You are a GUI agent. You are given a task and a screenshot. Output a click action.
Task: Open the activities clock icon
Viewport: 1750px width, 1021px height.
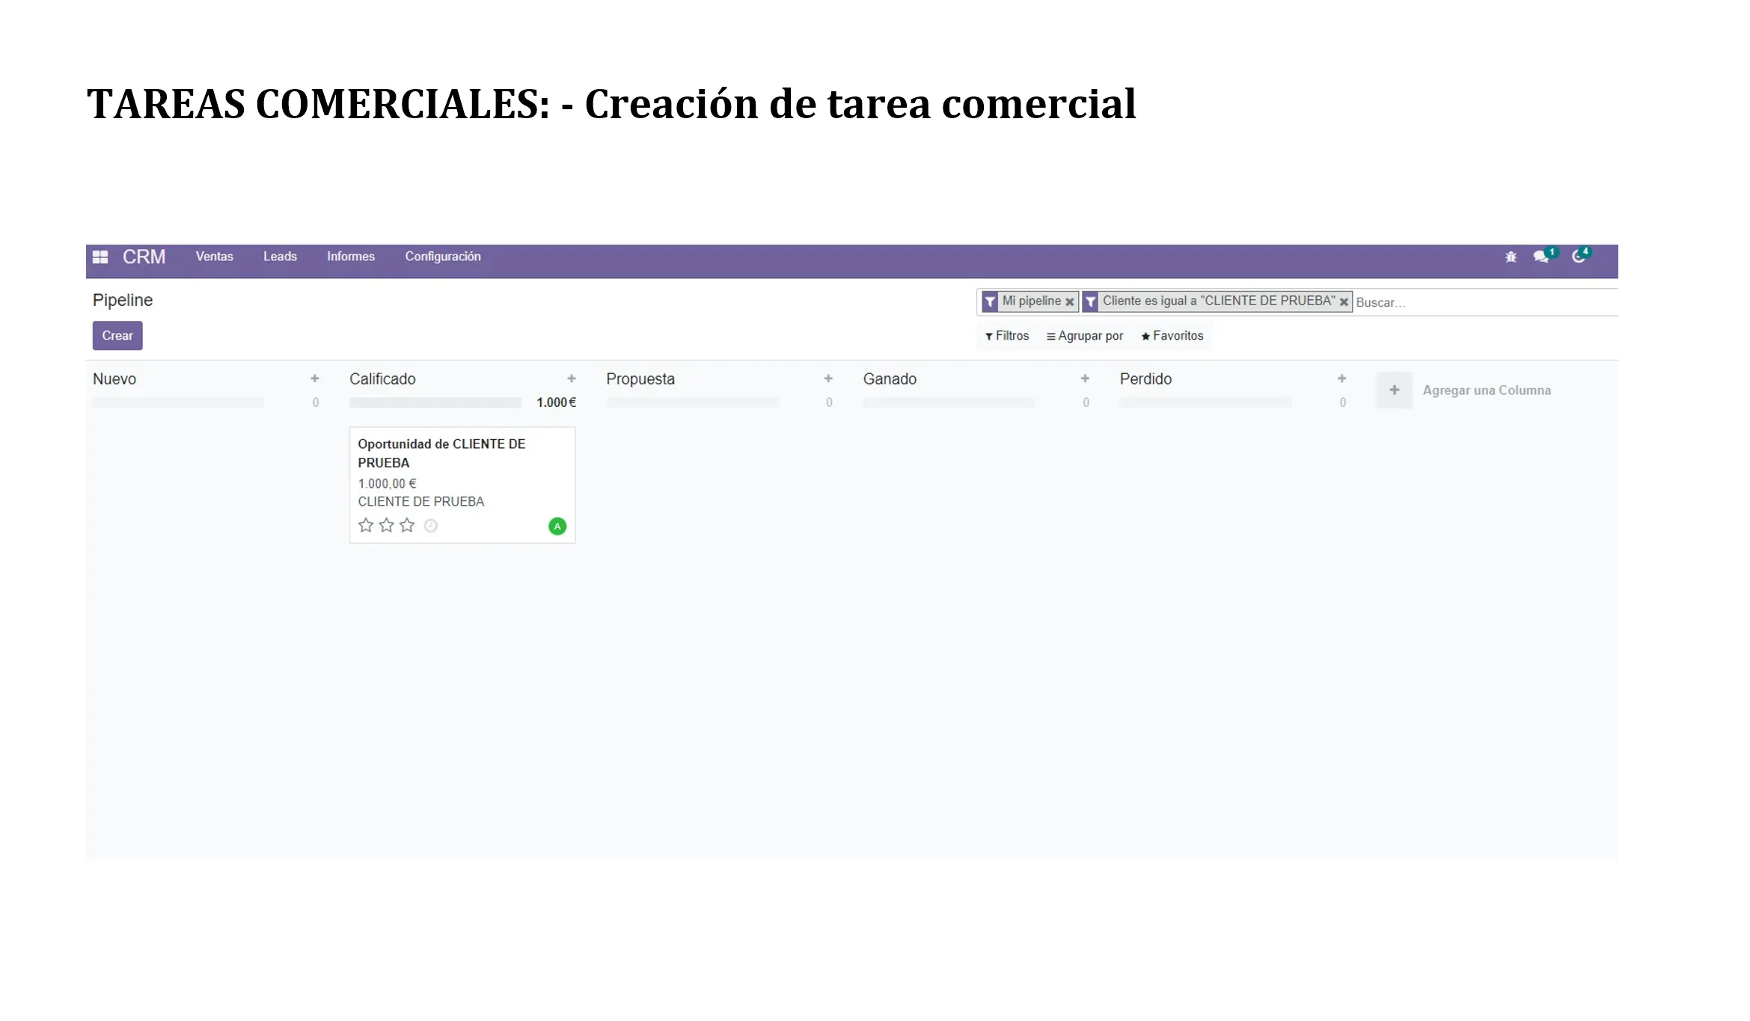tap(1578, 257)
